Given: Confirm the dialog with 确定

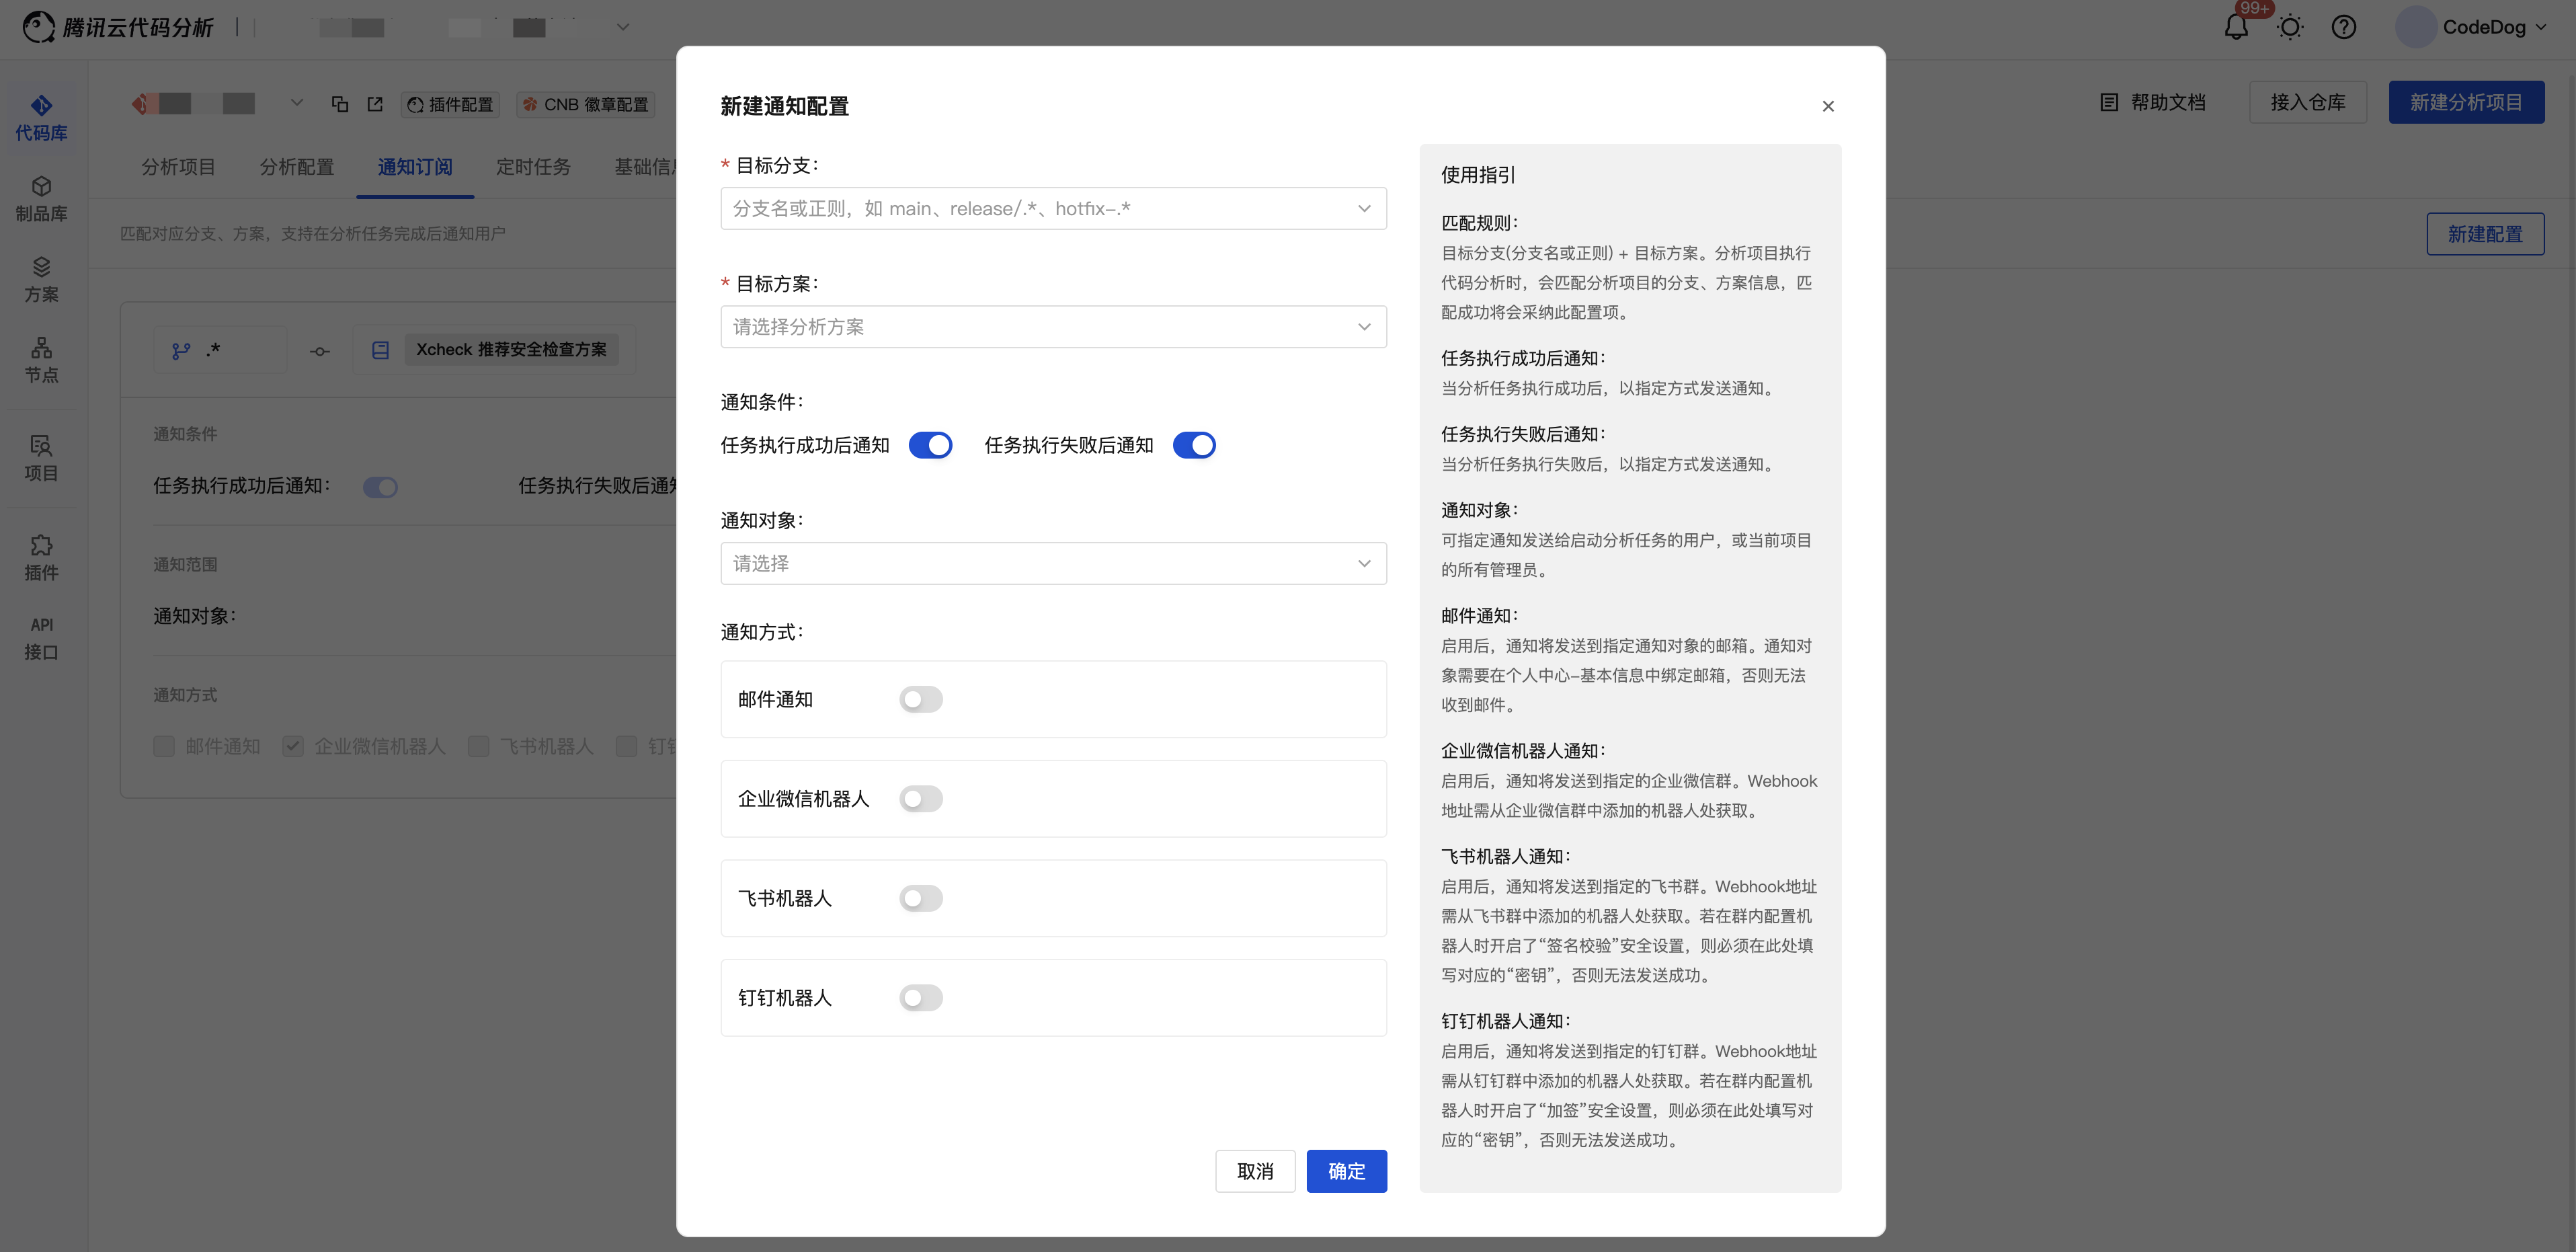Looking at the screenshot, I should tap(1346, 1171).
